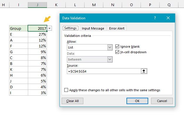Click the cell showing 27%

[x=38, y=34]
